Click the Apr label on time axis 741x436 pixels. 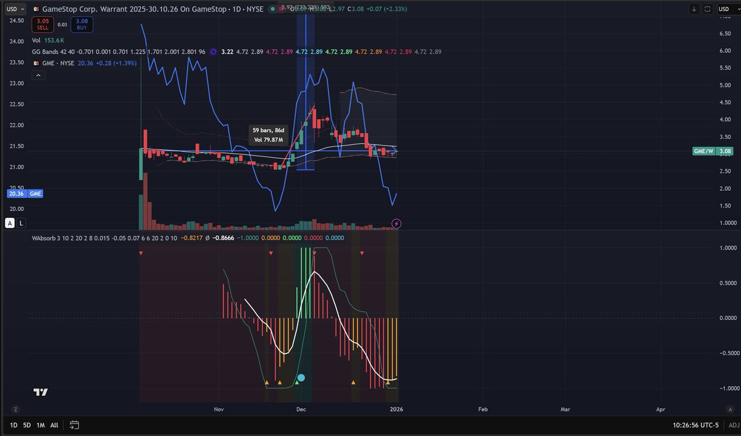click(x=660, y=409)
